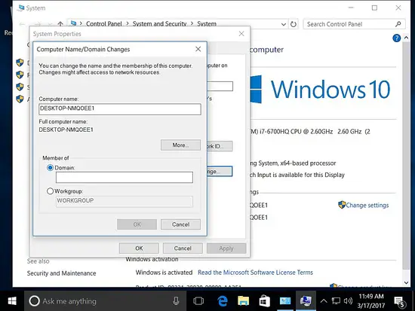Click the fourth shield icon in left sidebar

tap(20, 99)
